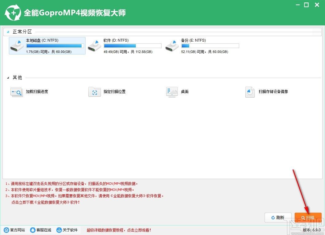This screenshot has height=235, width=325.
Task: Close the application window
Action: point(317,5)
